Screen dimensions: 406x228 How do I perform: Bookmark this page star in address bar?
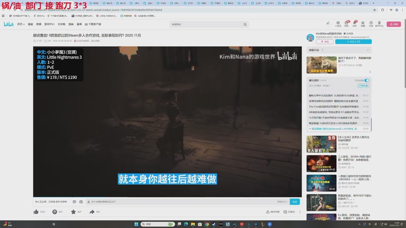coord(375,10)
